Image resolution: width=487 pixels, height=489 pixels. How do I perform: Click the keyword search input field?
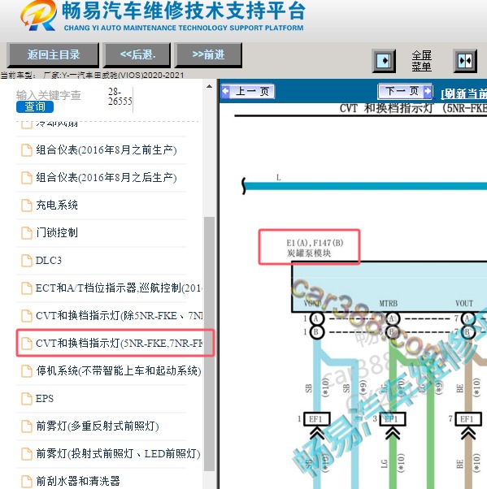click(x=49, y=95)
